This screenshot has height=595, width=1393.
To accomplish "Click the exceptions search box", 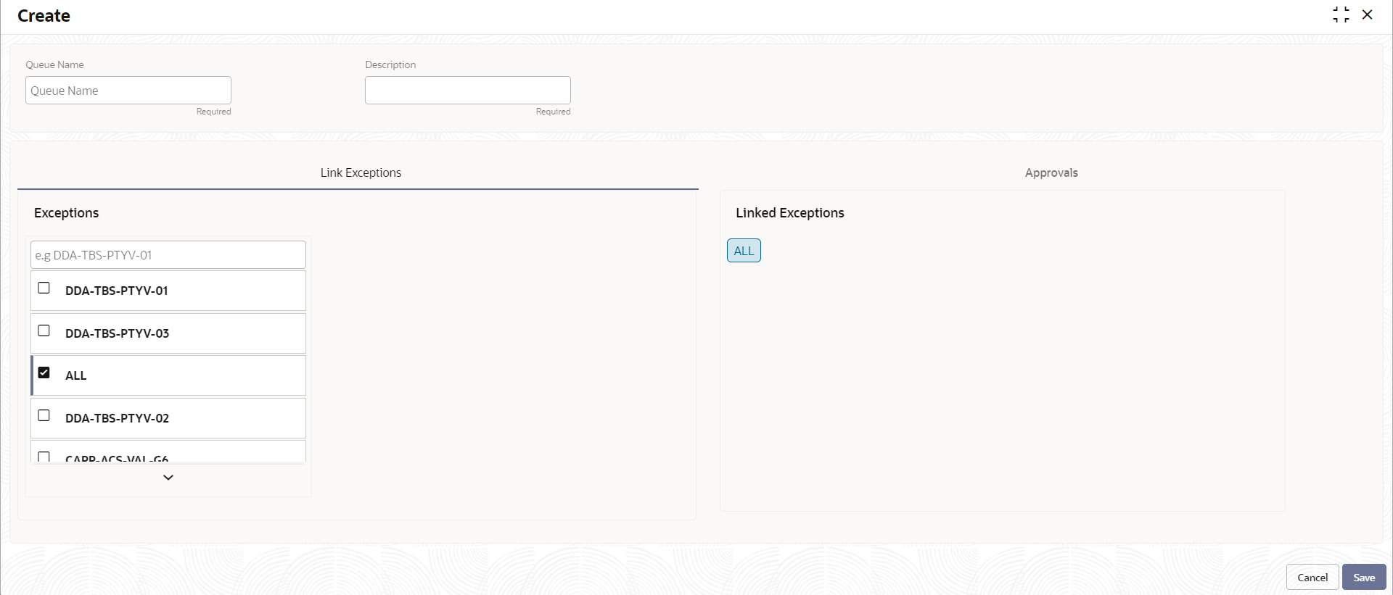I will [168, 255].
